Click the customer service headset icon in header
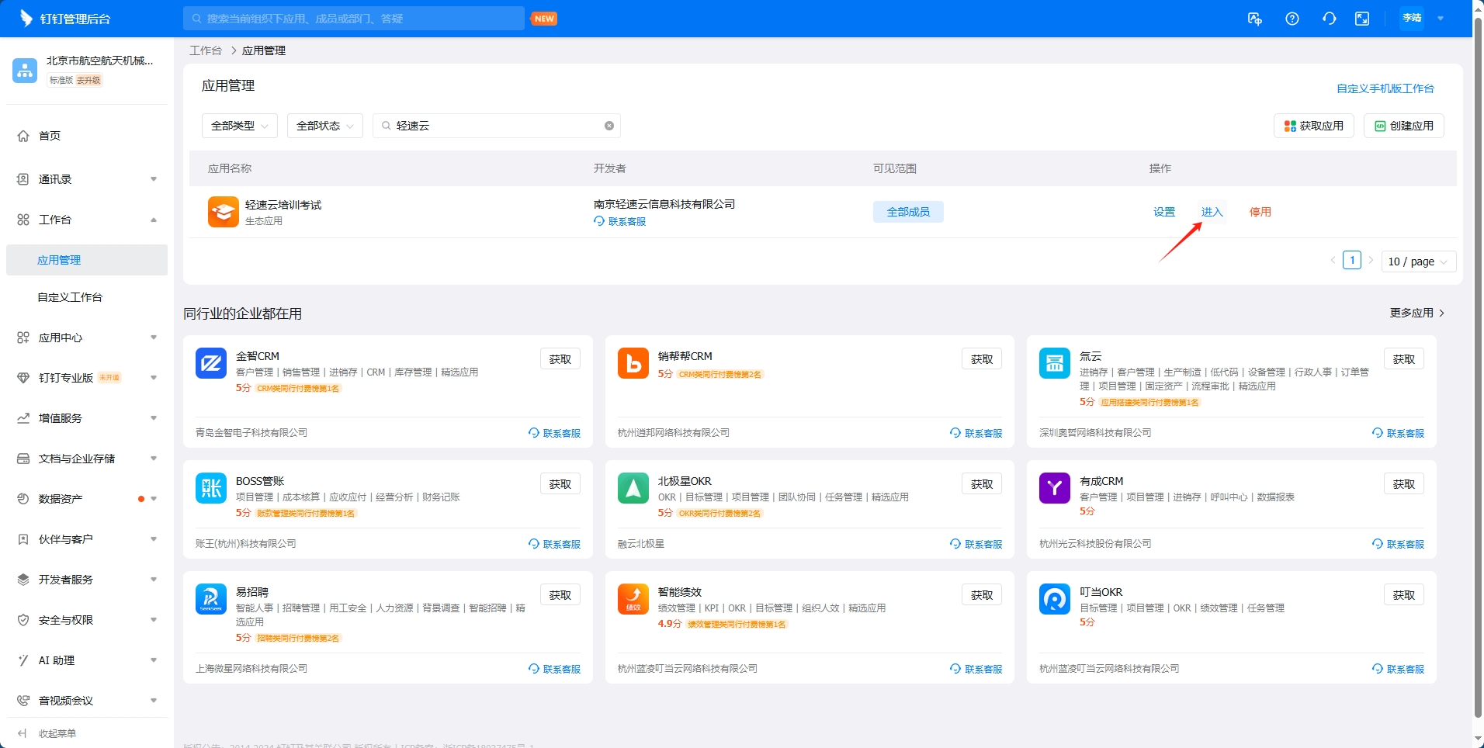Image resolution: width=1484 pixels, height=748 pixels. coord(1330,19)
